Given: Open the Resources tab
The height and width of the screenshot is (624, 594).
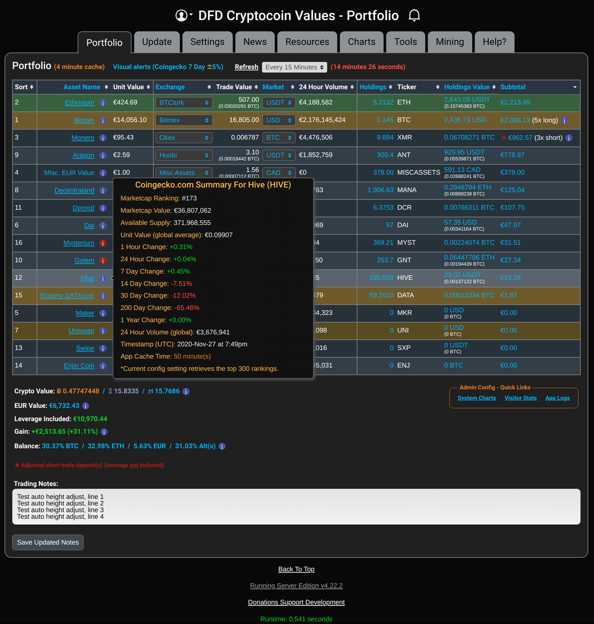Looking at the screenshot, I should 307,42.
